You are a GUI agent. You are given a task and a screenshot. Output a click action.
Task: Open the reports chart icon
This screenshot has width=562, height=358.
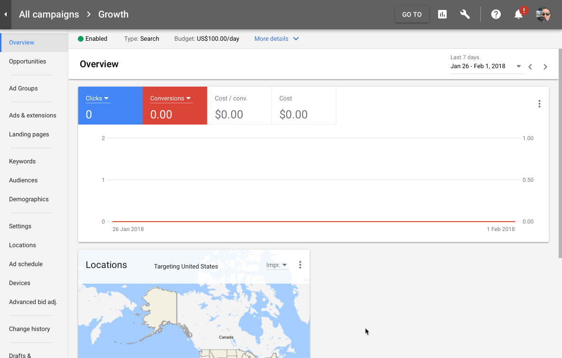442,14
